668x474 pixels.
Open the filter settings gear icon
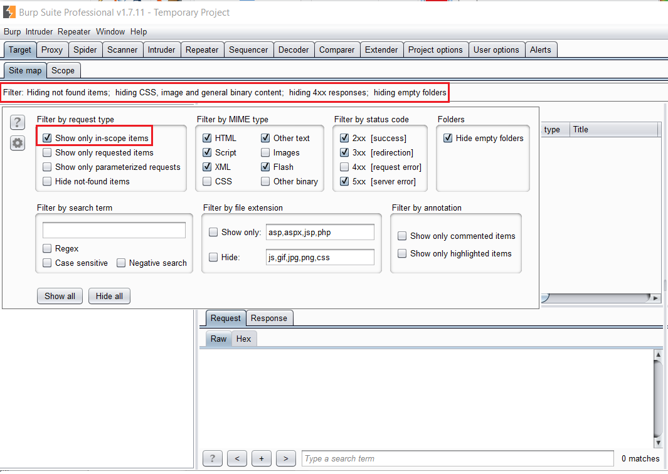(18, 144)
